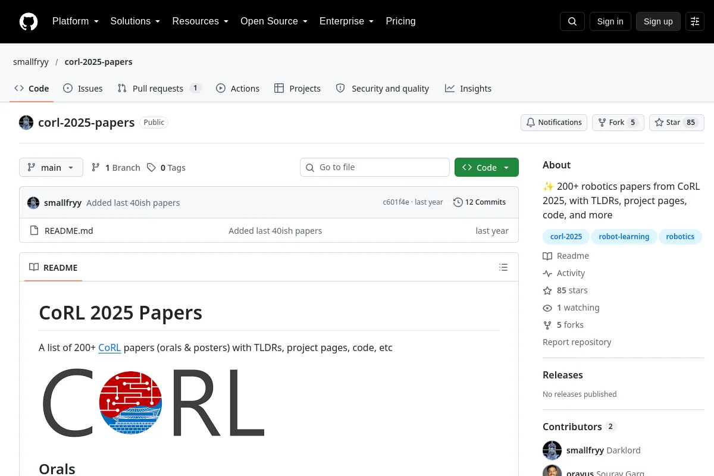The width and height of the screenshot is (714, 476).
Task: Open the green Code dropdown button
Action: (487, 167)
